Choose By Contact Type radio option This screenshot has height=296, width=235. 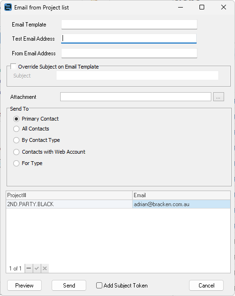pyautogui.click(x=16, y=140)
